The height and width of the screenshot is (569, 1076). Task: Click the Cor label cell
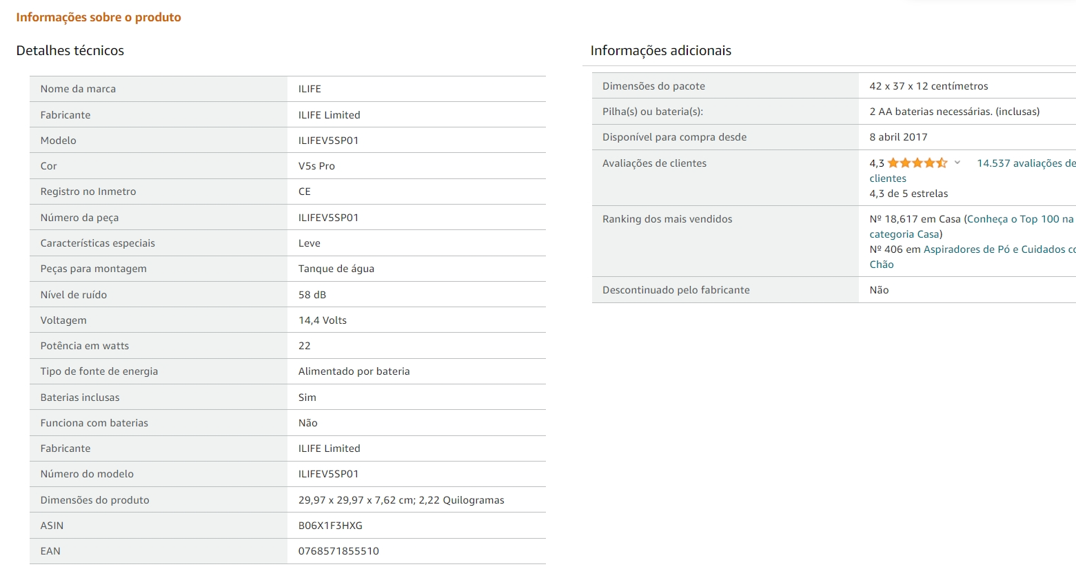[x=159, y=166]
